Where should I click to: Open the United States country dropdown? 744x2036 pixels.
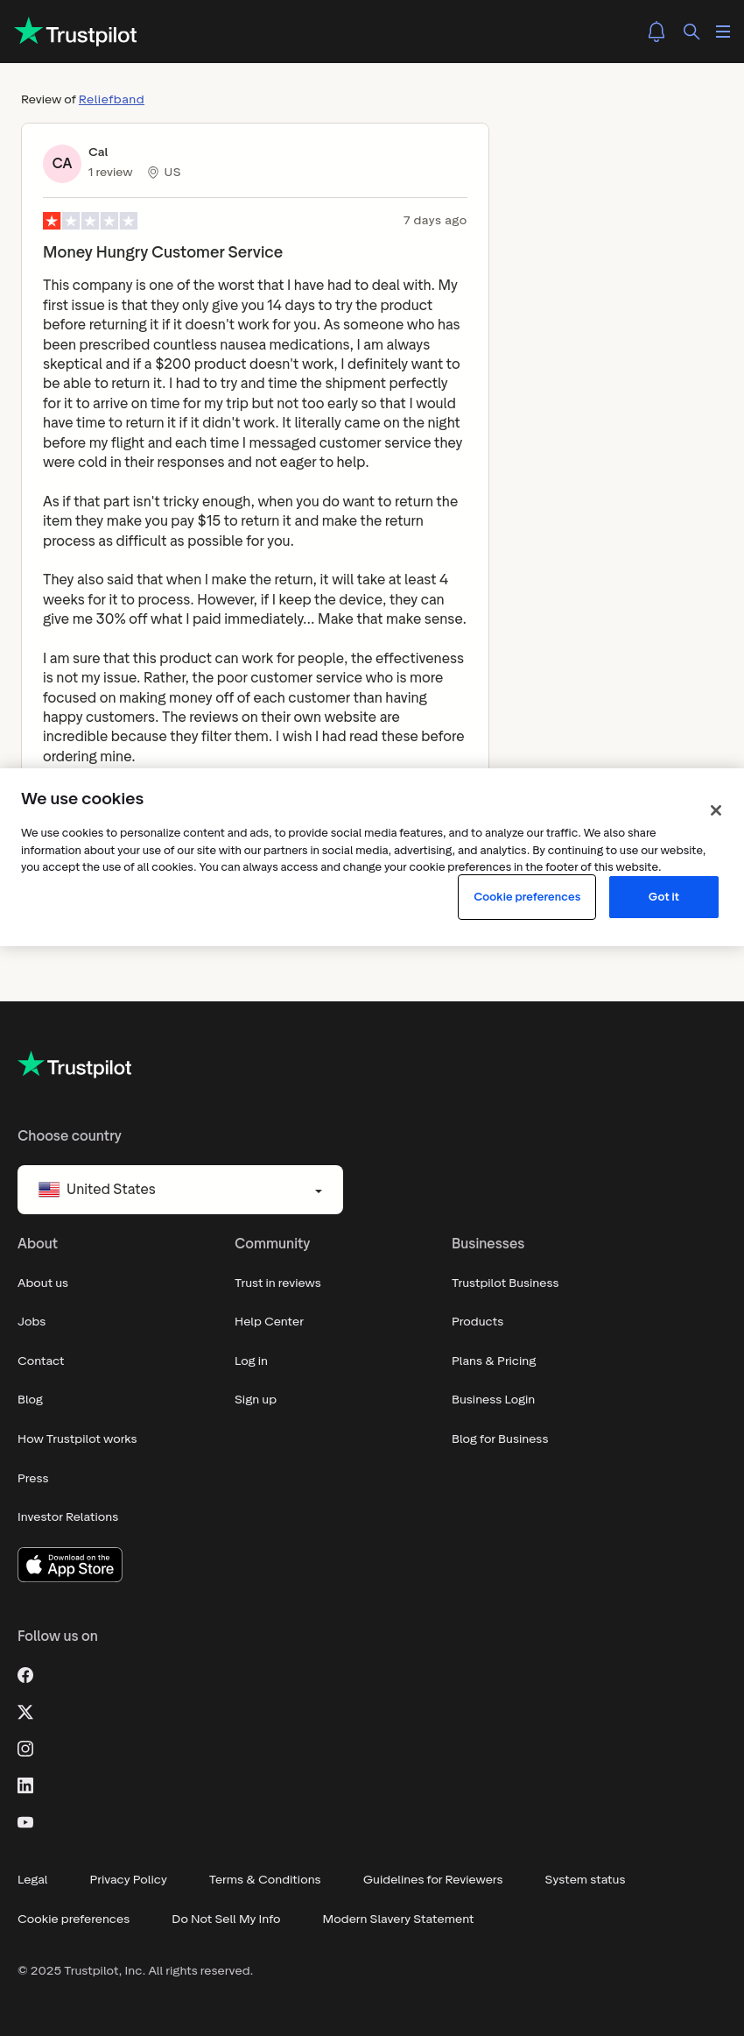coord(180,1190)
